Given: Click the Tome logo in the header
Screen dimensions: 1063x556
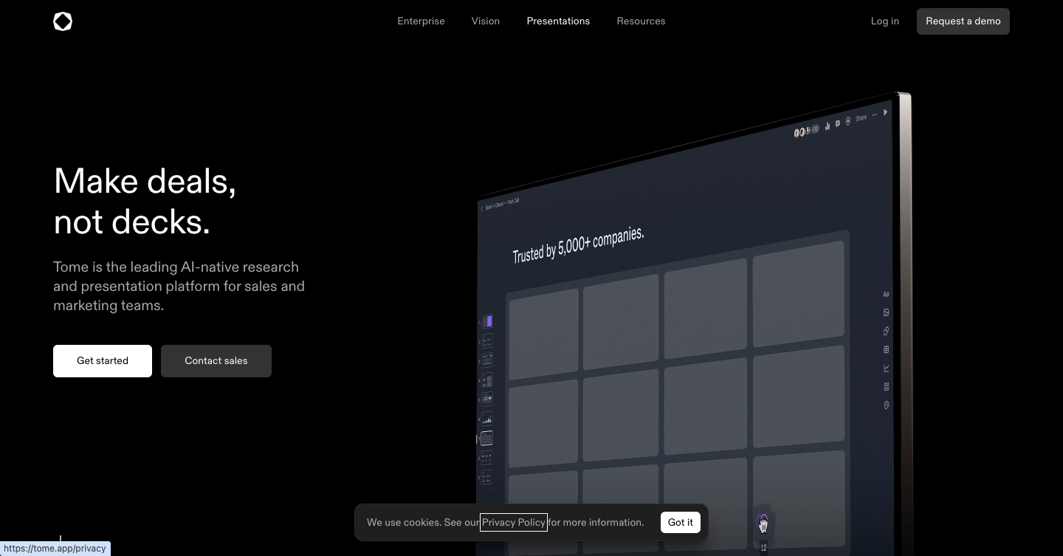Looking at the screenshot, I should pos(63,21).
